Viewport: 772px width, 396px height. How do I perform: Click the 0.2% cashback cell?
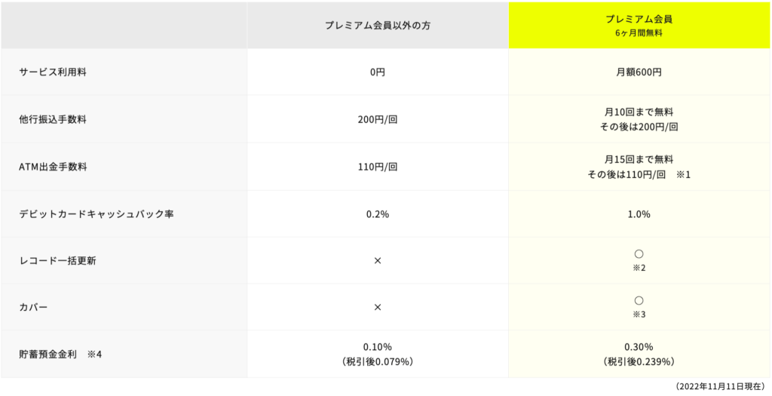click(x=378, y=214)
